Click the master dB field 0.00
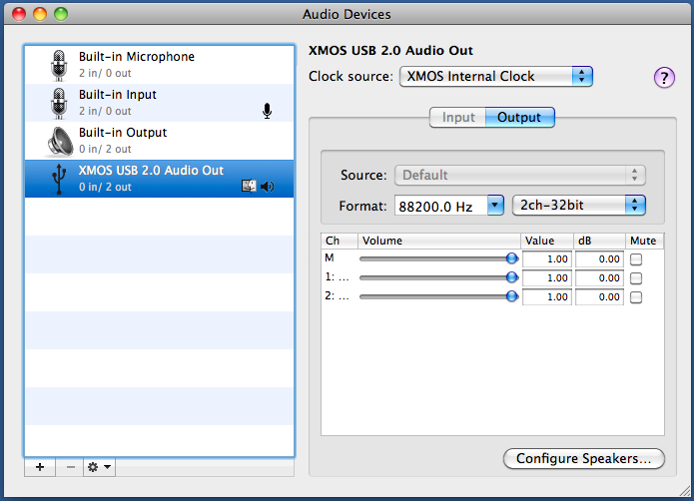694x501 pixels. click(599, 259)
